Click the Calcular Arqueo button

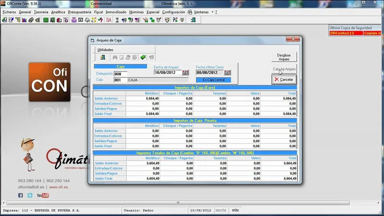pos(284,69)
